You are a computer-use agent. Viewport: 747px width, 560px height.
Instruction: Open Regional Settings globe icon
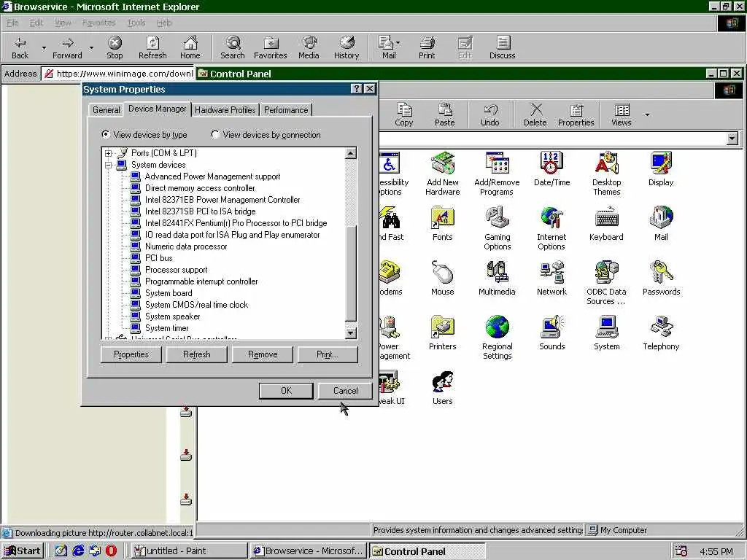click(497, 338)
